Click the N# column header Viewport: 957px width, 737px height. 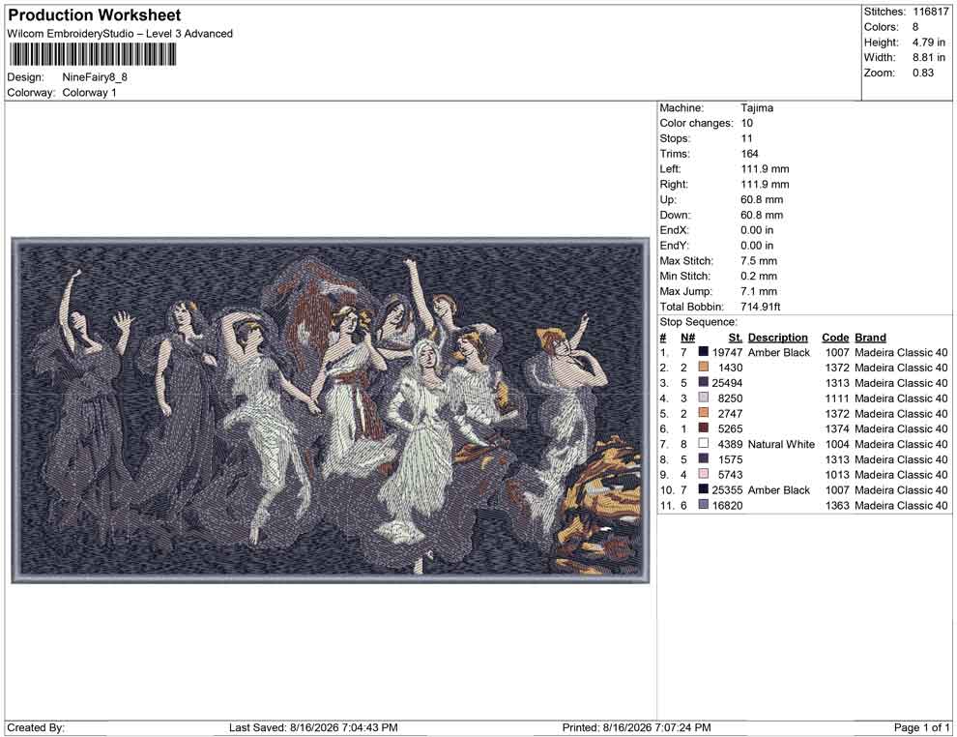pyautogui.click(x=688, y=338)
